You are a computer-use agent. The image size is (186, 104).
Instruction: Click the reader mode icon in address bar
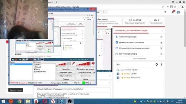point(168,7)
